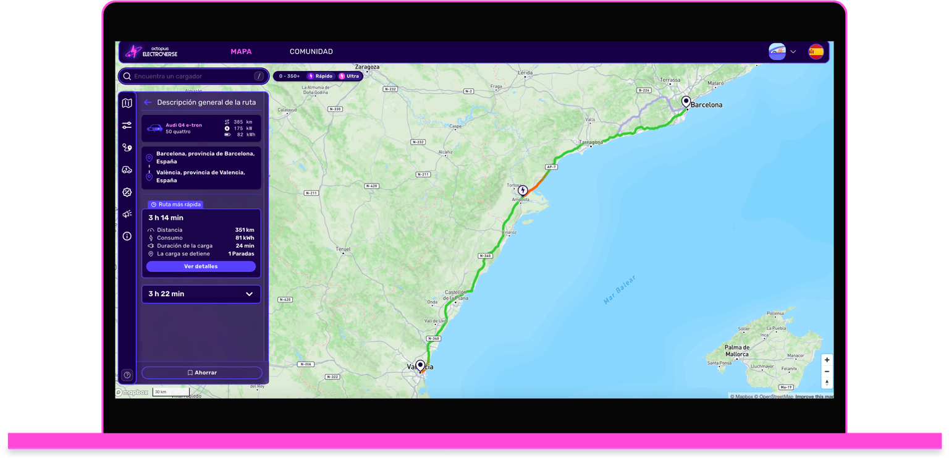This screenshot has height=458, width=949.
Task: Switch to the MAPA tab
Action: [241, 52]
